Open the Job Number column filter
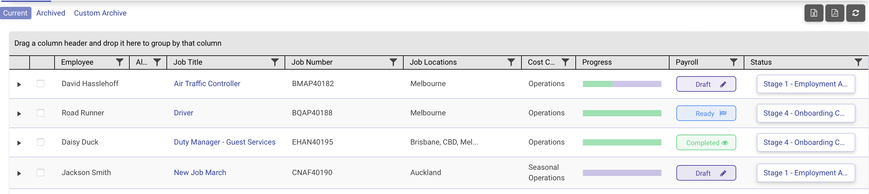The width and height of the screenshot is (869, 194). [393, 62]
